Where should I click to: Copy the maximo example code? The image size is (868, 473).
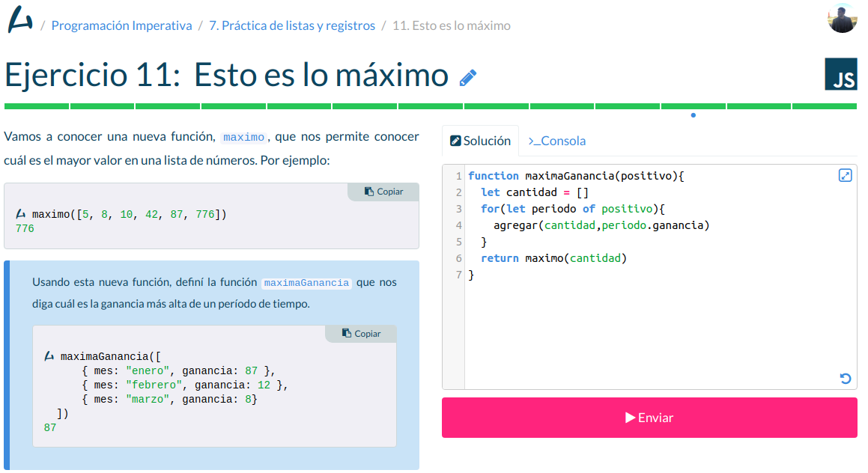pyautogui.click(x=383, y=192)
